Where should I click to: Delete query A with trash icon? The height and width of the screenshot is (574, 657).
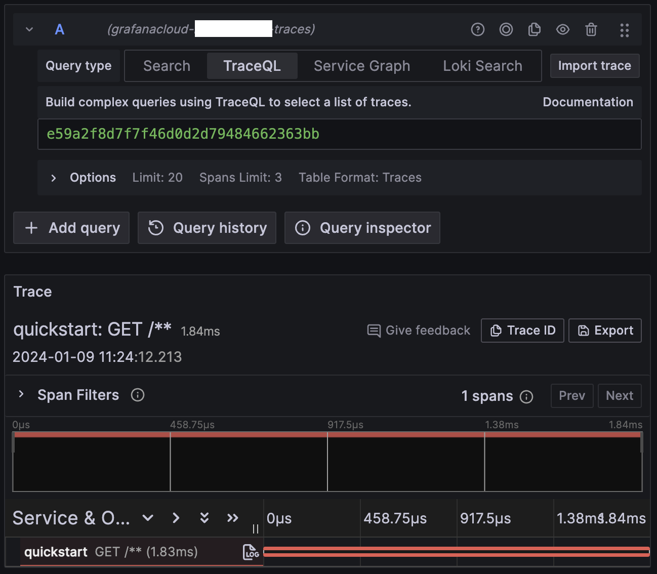pos(591,30)
